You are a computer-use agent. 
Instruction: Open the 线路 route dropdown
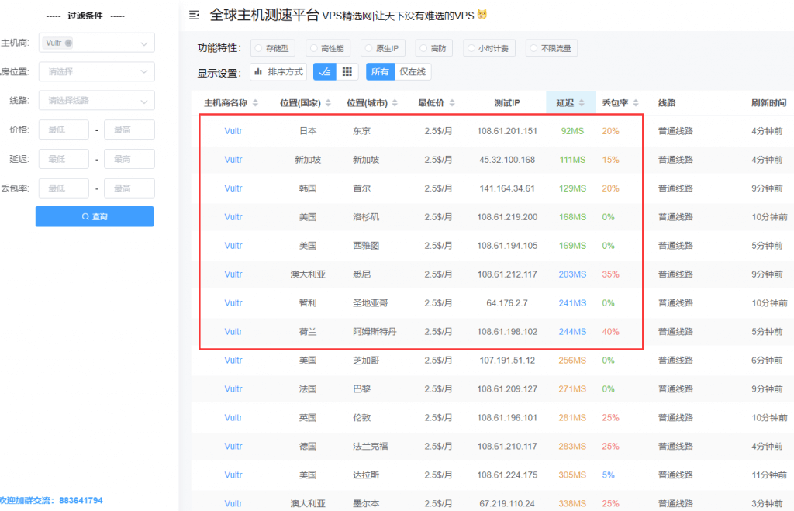(x=97, y=101)
